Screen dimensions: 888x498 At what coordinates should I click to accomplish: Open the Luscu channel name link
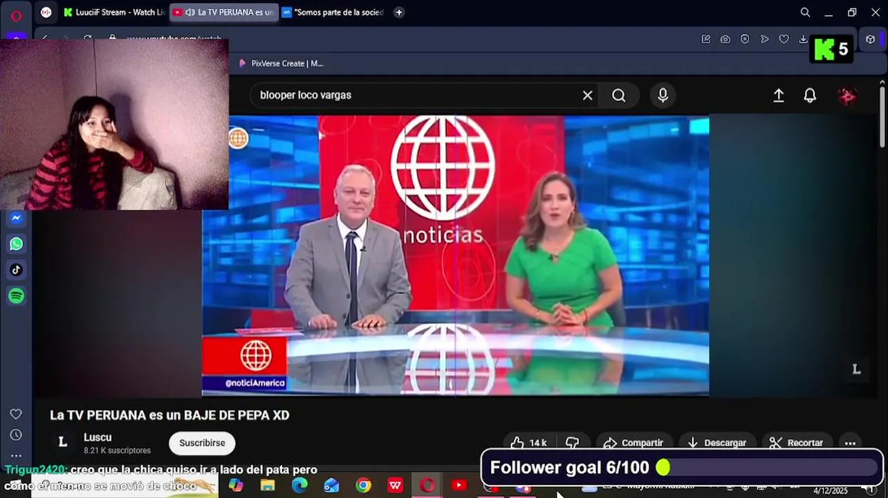(x=98, y=437)
